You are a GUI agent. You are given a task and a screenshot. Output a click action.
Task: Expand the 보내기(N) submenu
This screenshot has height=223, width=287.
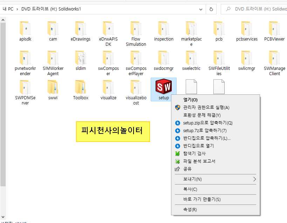[x=216, y=179]
